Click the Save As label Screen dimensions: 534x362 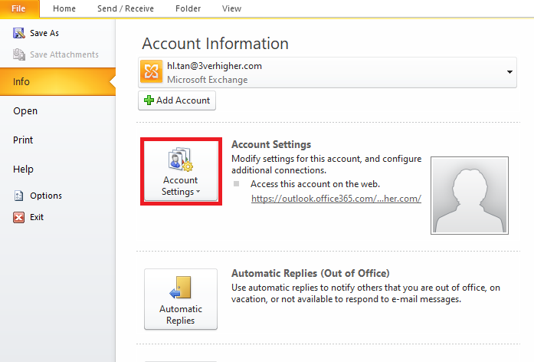click(x=44, y=33)
